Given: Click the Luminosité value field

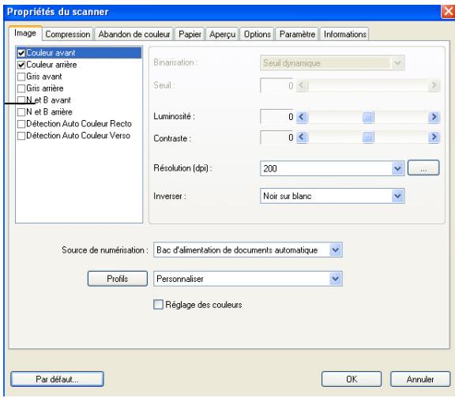Looking at the screenshot, I should (x=277, y=117).
